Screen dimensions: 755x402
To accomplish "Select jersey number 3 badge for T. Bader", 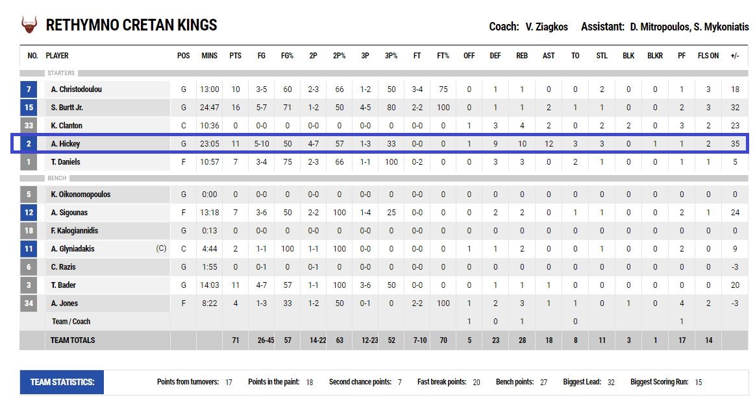I will (29, 285).
